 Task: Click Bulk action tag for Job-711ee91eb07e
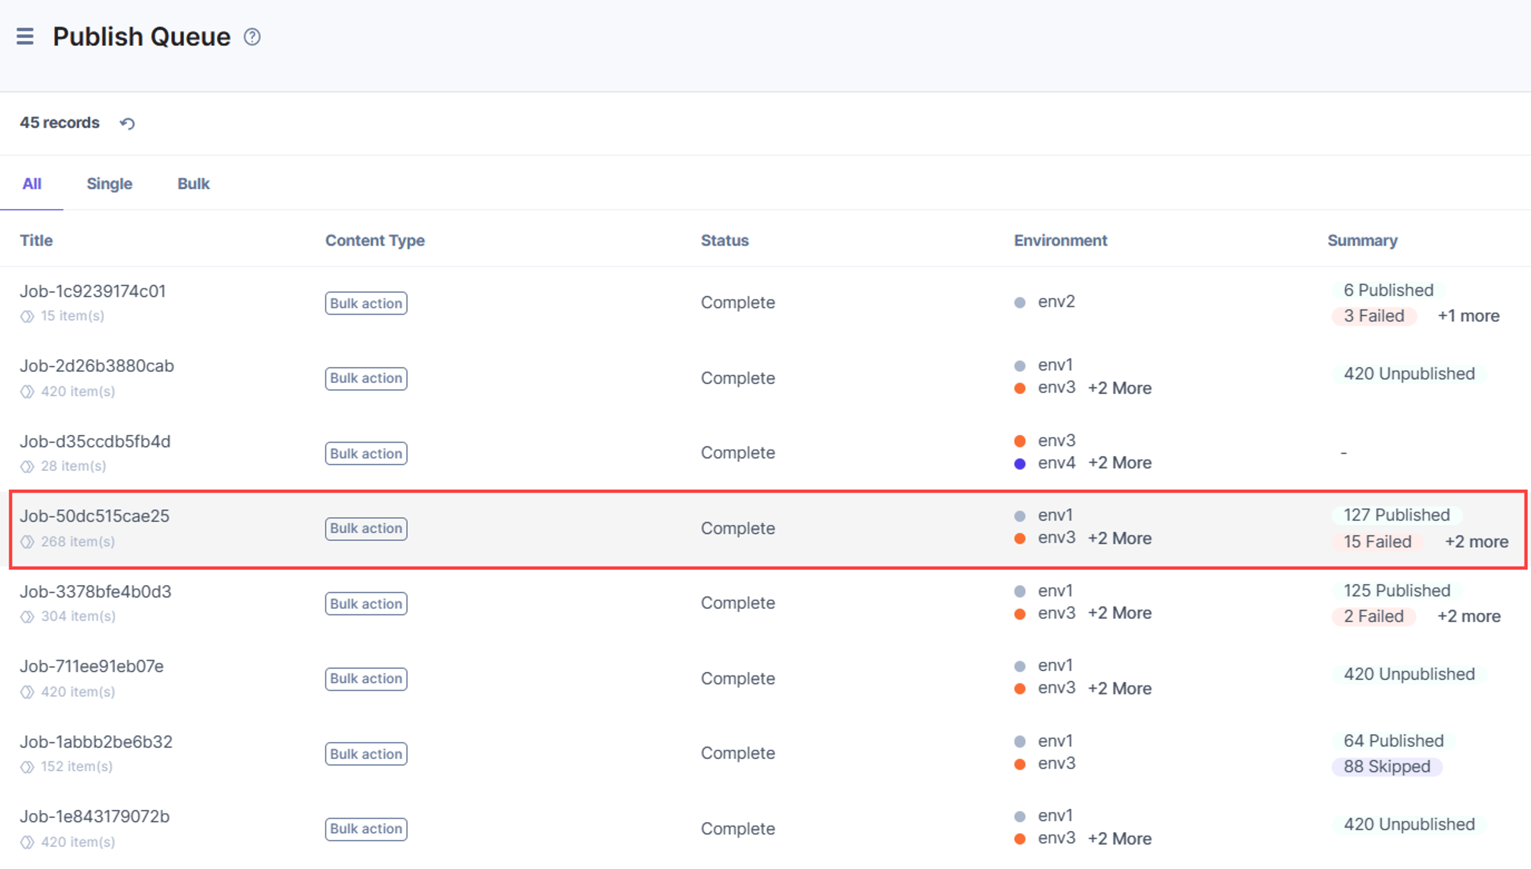click(x=366, y=679)
